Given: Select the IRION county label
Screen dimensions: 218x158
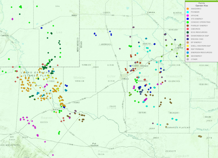Looking at the screenshot, I should tap(208, 117).
